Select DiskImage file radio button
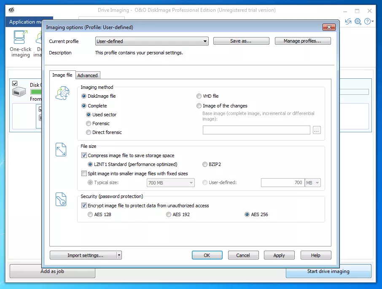The image size is (382, 289). click(x=84, y=96)
